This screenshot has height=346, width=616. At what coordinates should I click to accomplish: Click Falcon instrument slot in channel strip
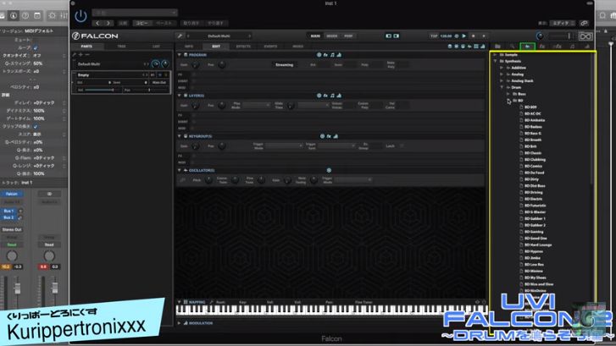12,194
